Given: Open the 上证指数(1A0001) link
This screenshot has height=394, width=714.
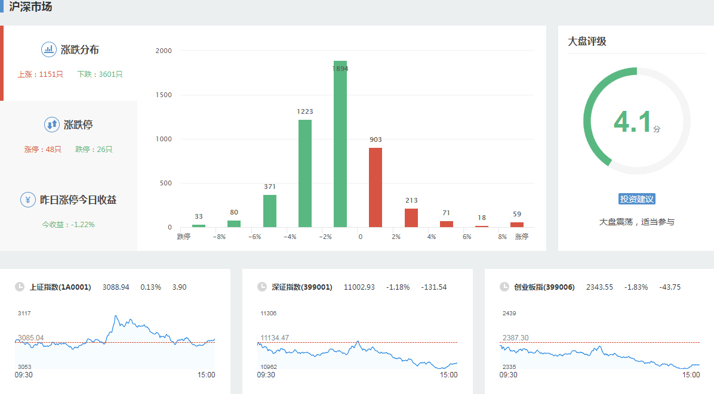Looking at the screenshot, I should click(60, 287).
